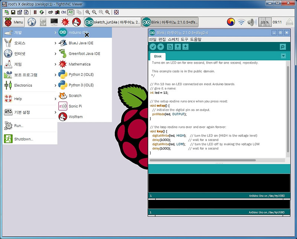
Task: Open the 파일 menu in Arduino
Action: click(153, 39)
